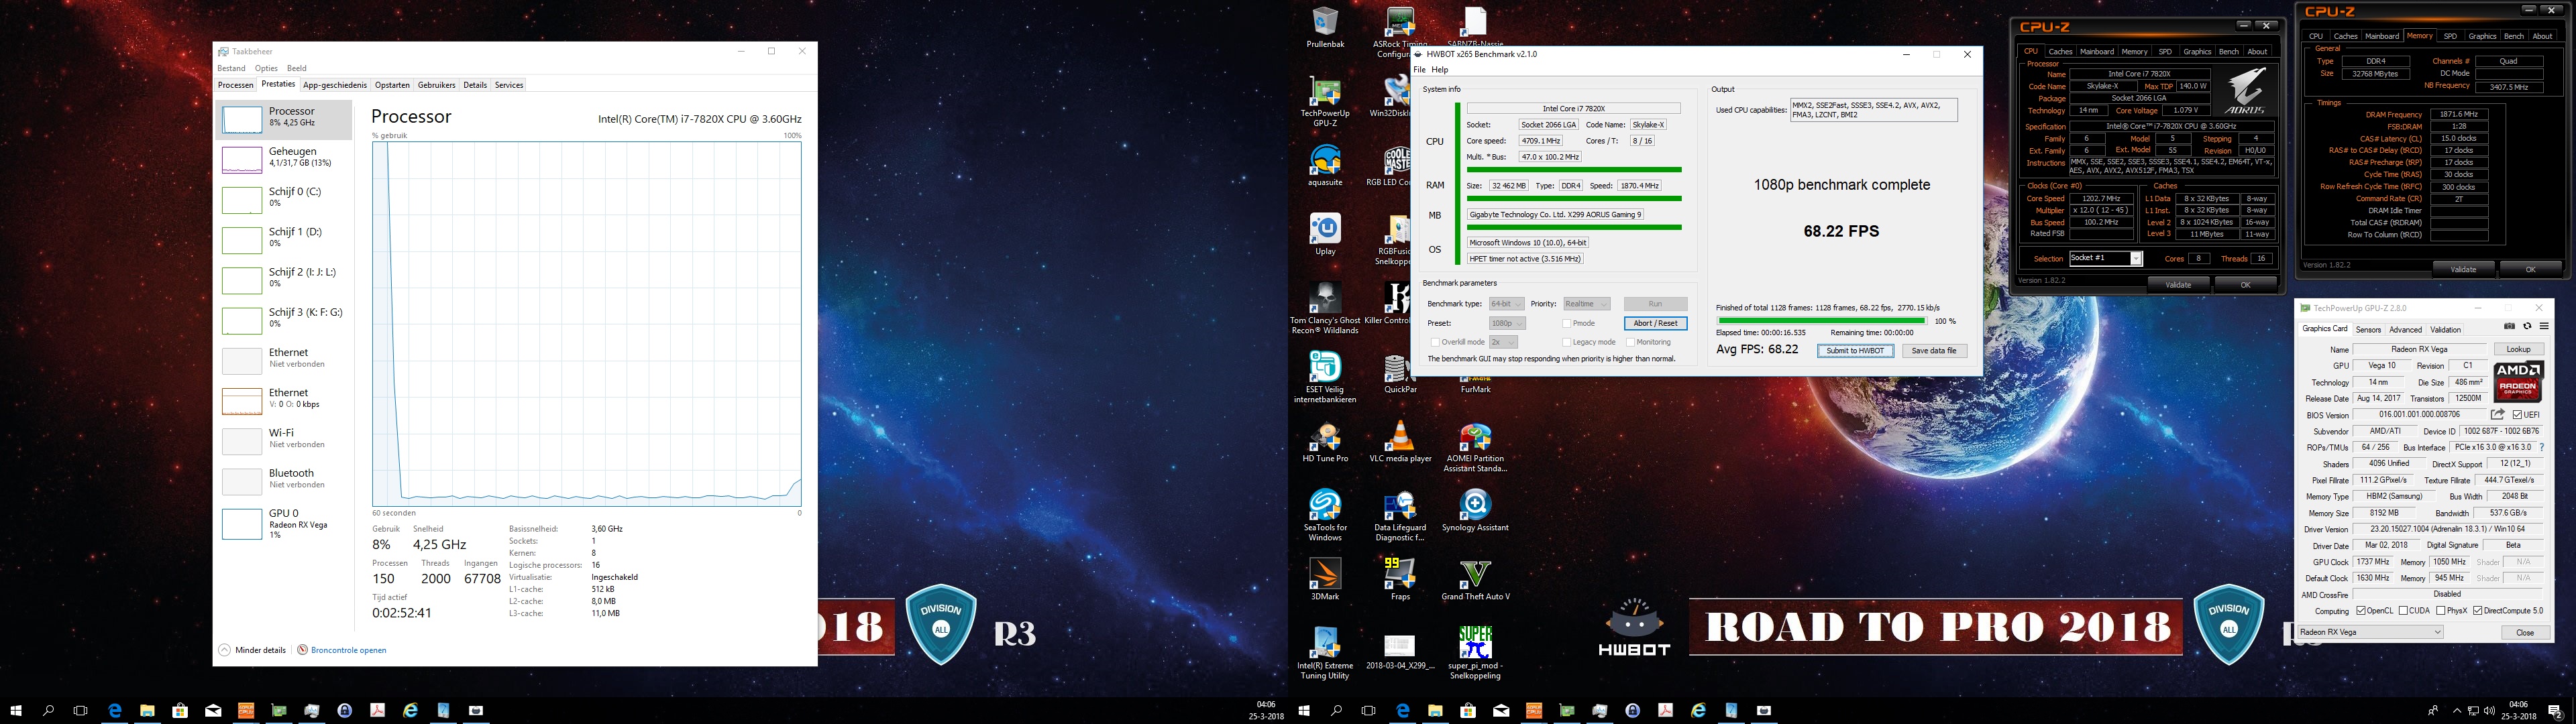Launch TechPowerUp GPU-Z desktop shortcut
Viewport: 2576px width, 724px height.
pyautogui.click(x=1325, y=100)
